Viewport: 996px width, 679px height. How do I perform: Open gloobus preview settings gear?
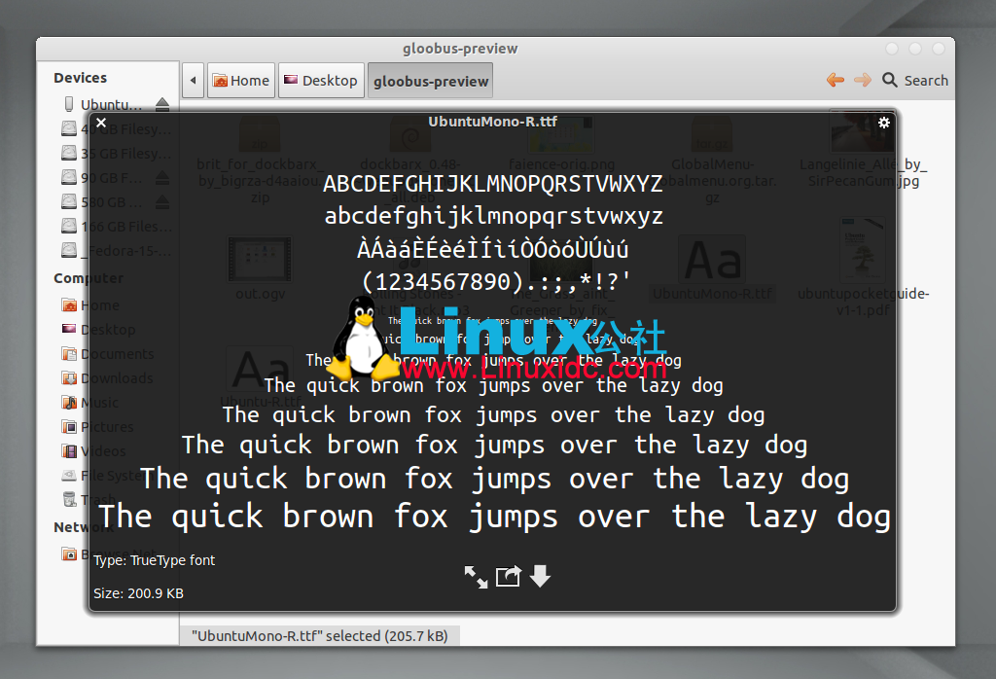(883, 123)
